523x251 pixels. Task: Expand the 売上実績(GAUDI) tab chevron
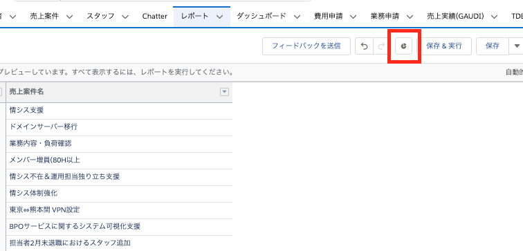pos(495,17)
